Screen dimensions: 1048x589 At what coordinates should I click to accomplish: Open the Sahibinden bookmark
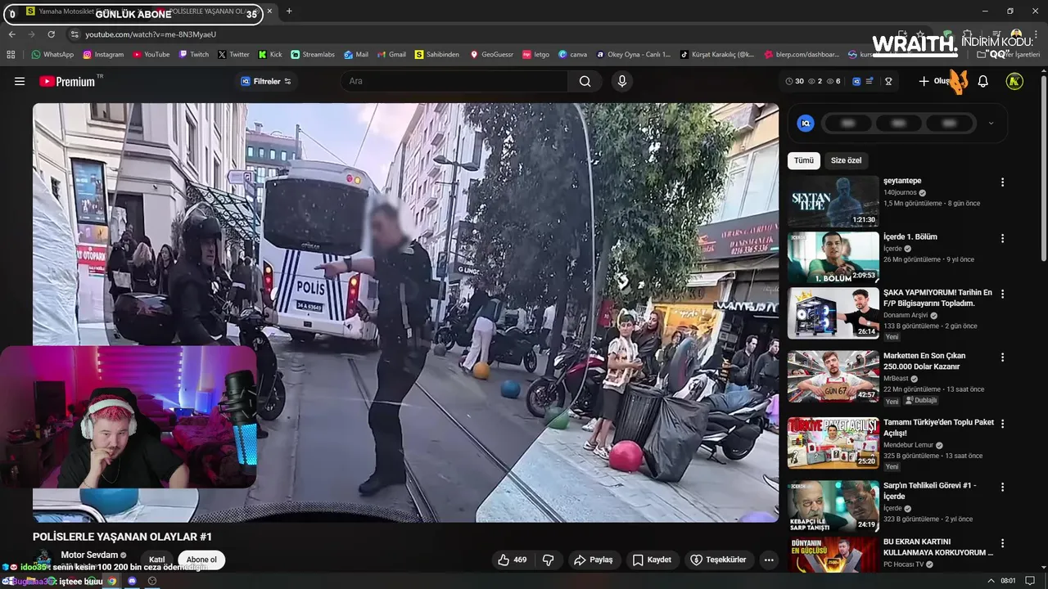click(437, 55)
